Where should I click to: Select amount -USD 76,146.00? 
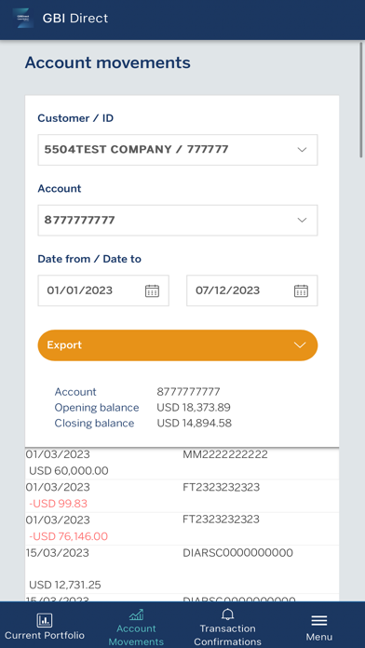(68, 536)
